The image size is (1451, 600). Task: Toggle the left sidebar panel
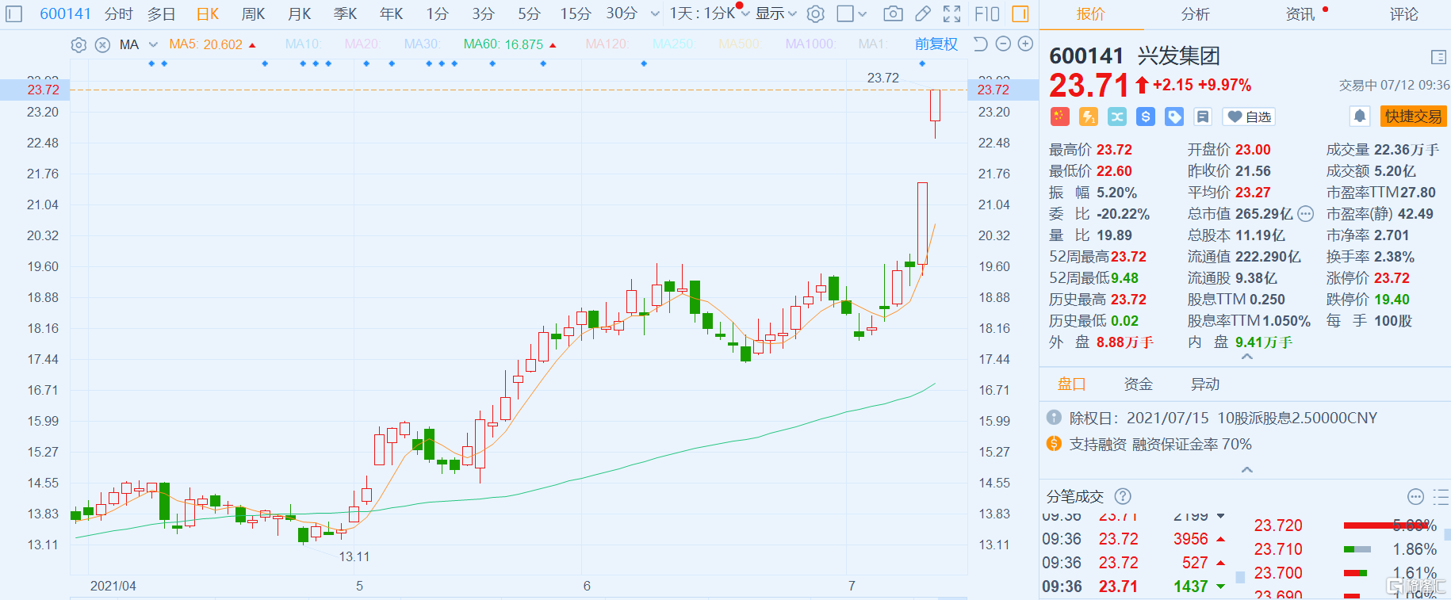point(14,13)
